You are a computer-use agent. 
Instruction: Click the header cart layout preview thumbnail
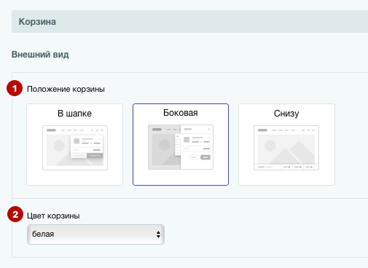click(75, 148)
